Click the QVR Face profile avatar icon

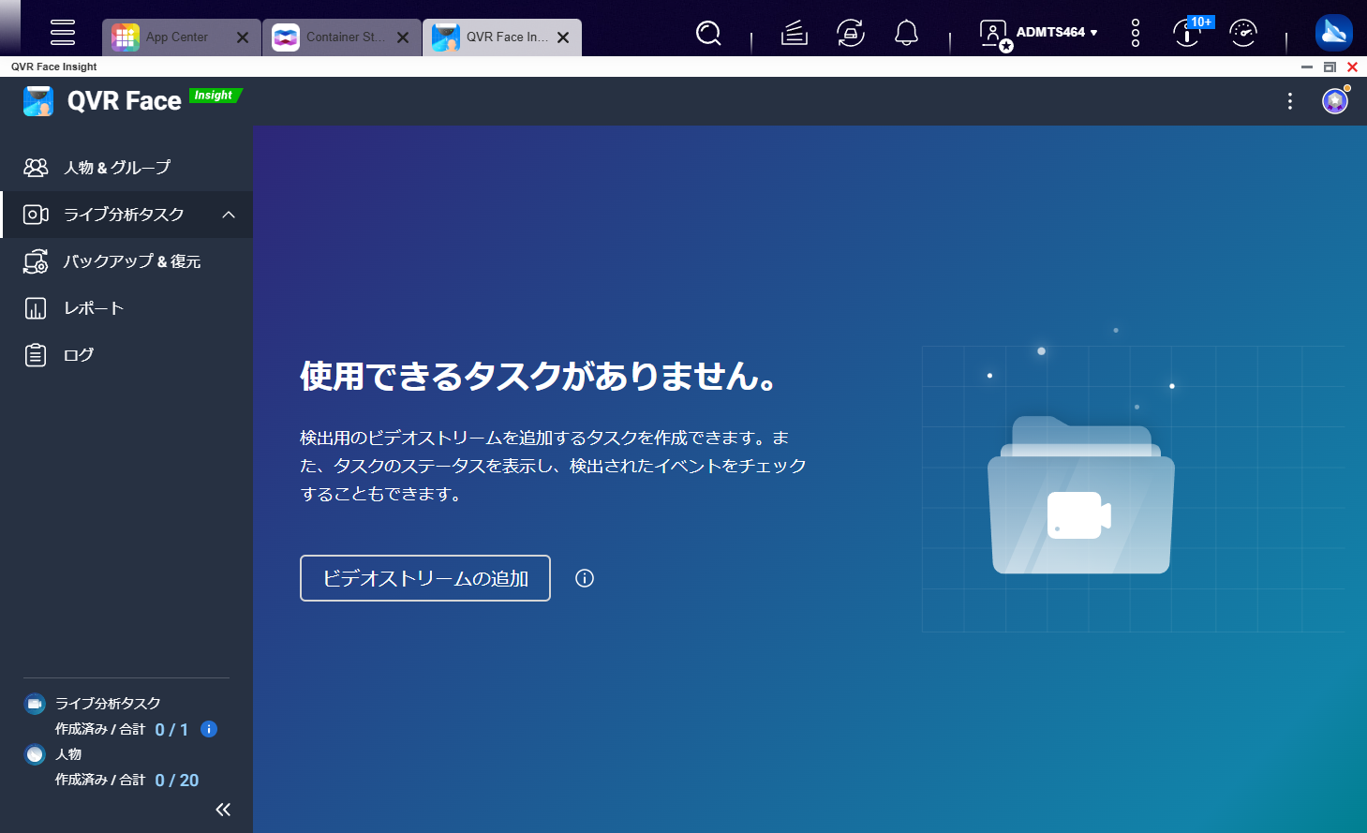click(x=1335, y=101)
